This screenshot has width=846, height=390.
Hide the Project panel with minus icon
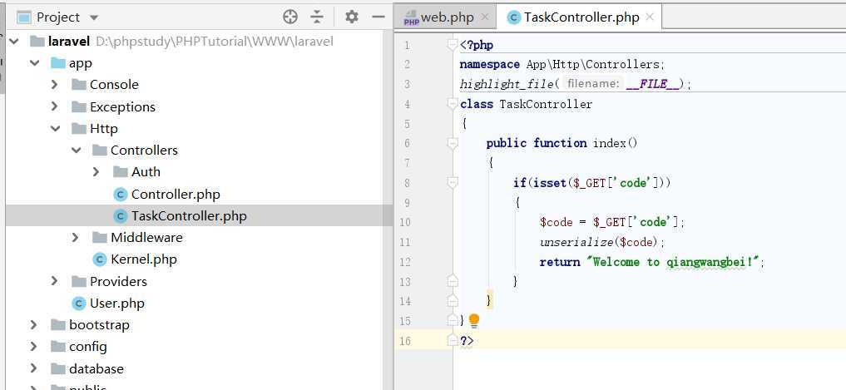pyautogui.click(x=378, y=17)
